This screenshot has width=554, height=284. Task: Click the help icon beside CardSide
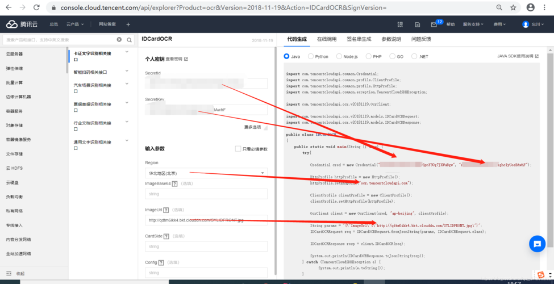click(166, 236)
